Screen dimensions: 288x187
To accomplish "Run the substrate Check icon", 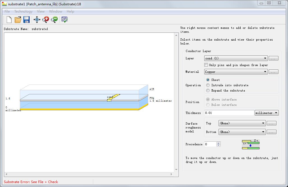I will click(x=64, y=20).
